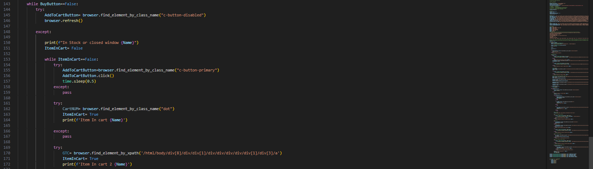Place cursor on time.sleep(0.5) statement
593x169 pixels.
(79, 81)
